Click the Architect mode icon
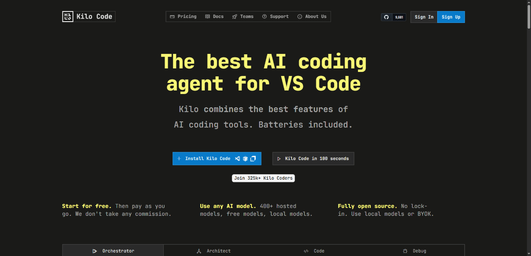531x256 pixels. (199, 251)
